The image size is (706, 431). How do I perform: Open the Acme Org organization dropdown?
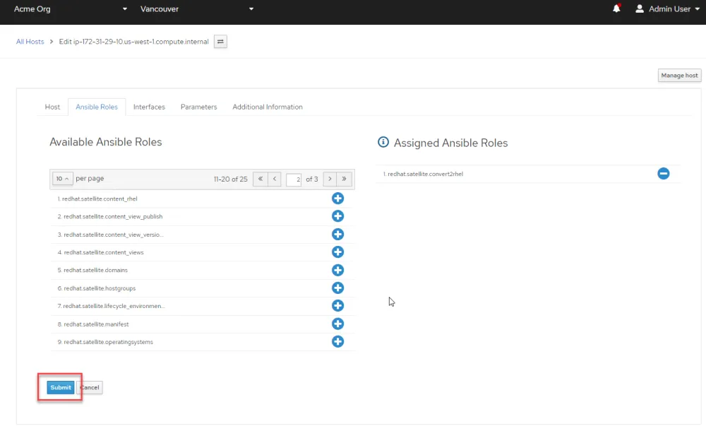(71, 9)
